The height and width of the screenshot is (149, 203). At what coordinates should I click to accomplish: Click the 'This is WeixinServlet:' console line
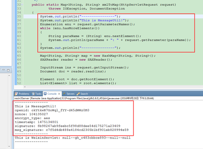coord(73,138)
